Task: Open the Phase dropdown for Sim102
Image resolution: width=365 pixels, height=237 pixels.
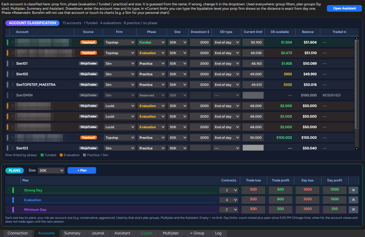Action: point(152,74)
